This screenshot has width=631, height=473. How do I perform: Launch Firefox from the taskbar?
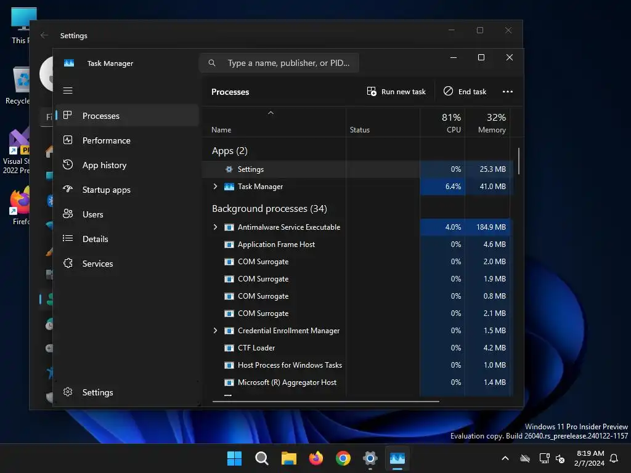316,458
